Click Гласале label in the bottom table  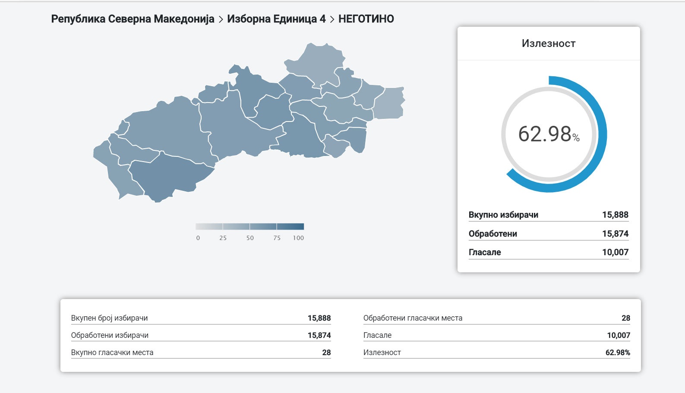378,335
